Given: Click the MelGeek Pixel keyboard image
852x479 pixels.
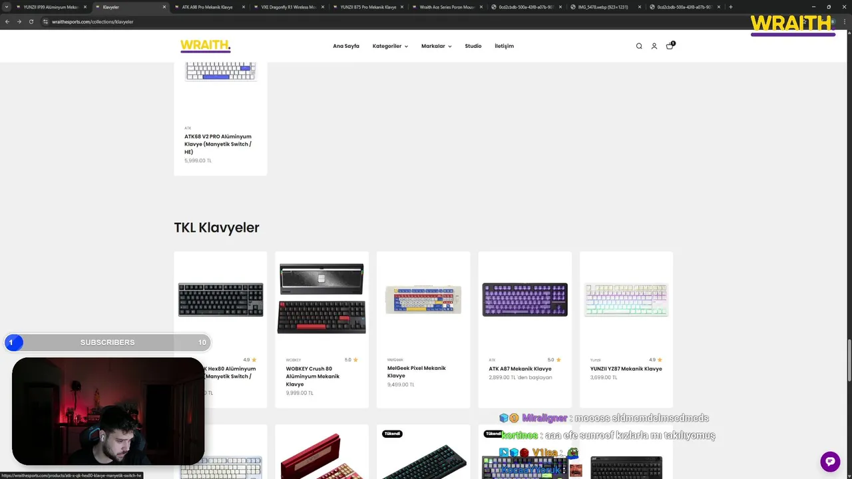Looking at the screenshot, I should (423, 299).
